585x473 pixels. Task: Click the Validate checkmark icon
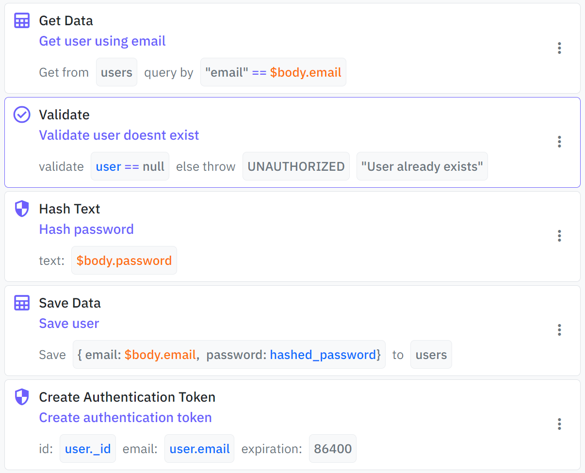(22, 114)
